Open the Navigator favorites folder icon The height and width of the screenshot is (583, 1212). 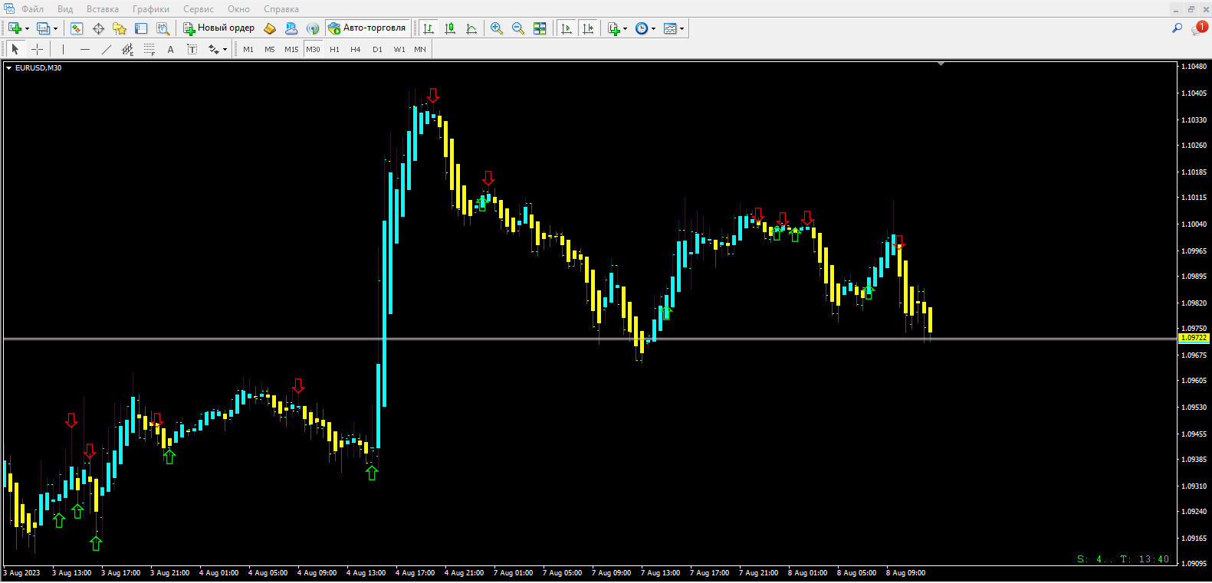120,28
